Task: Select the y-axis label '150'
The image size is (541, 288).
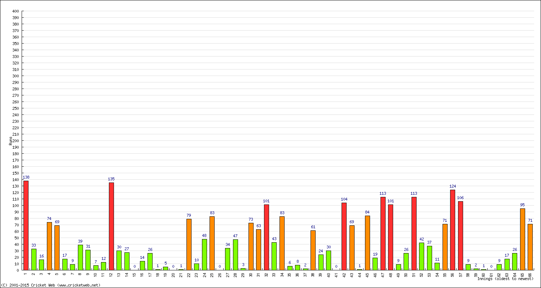Action: 16,173
